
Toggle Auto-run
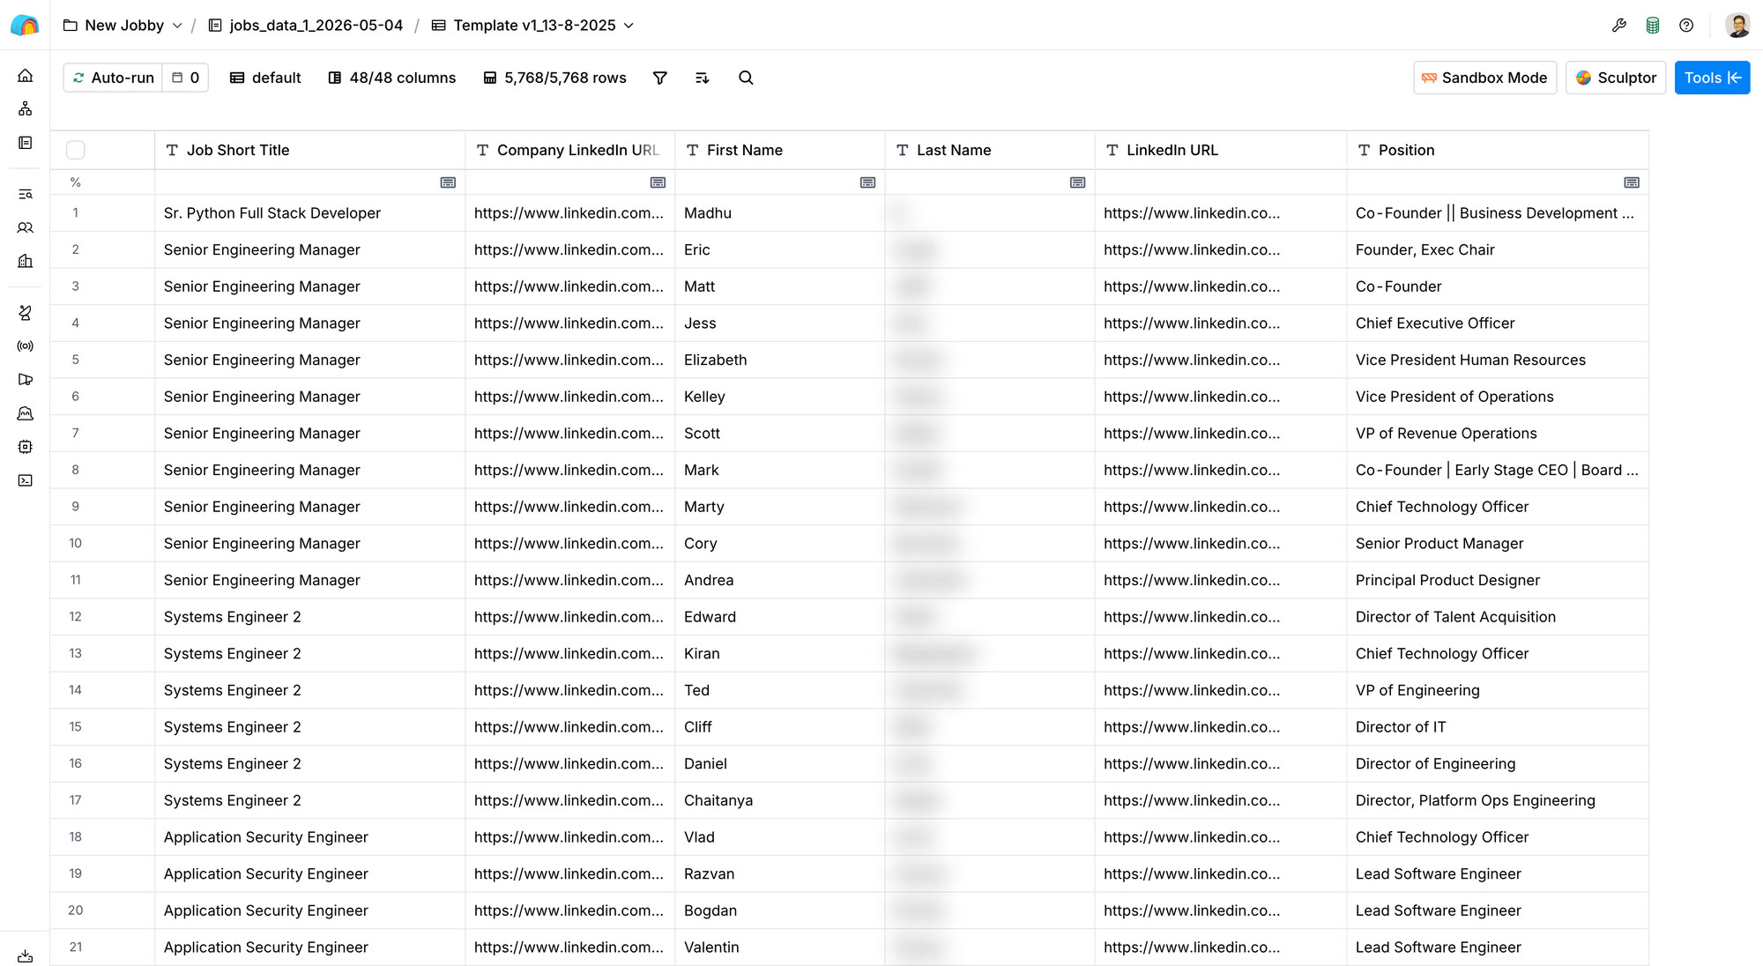tap(114, 78)
